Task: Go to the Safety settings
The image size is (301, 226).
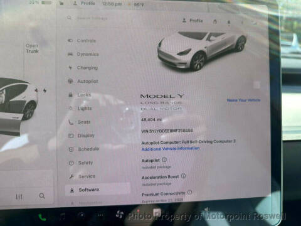Action: pos(81,163)
